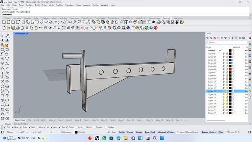
Task: Toggle SmartTrack in status bar
Action: coord(150,132)
